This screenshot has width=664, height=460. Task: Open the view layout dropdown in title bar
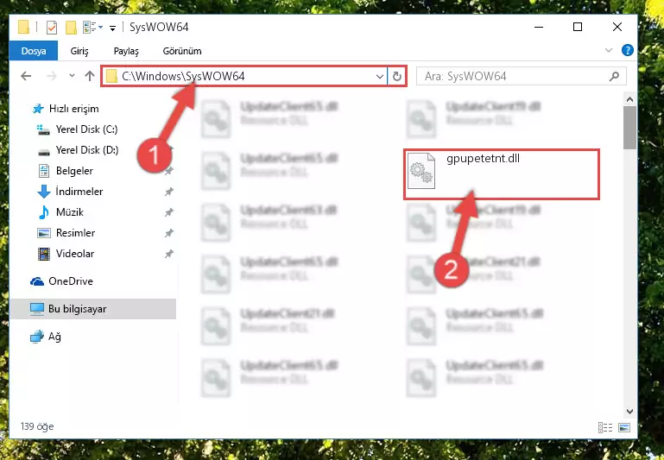pos(92,28)
